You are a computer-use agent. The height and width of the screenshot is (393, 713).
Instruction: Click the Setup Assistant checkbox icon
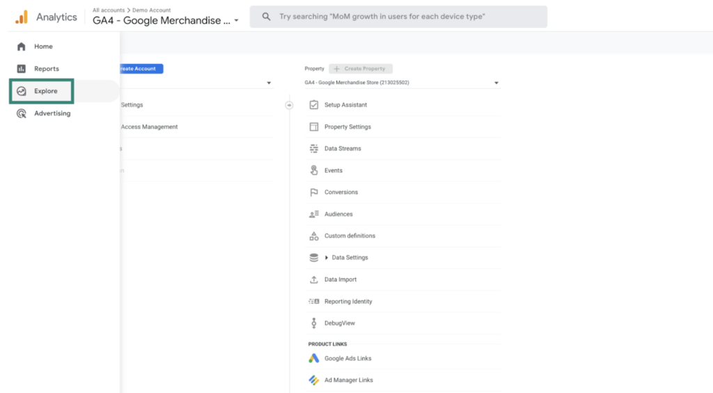(x=314, y=104)
